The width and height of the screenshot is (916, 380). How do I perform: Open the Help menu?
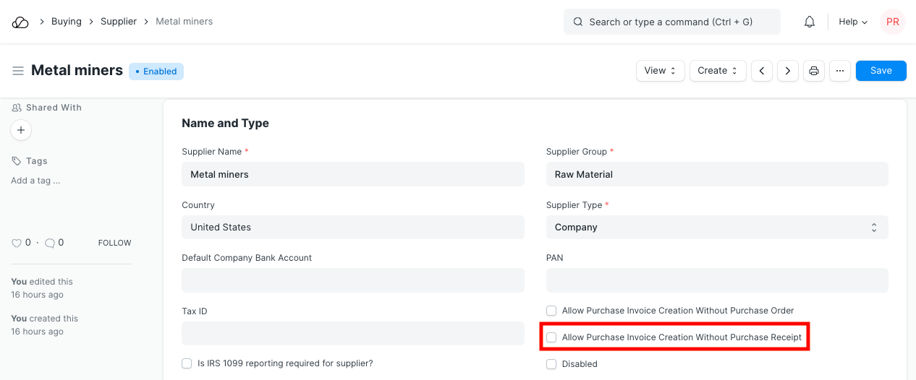[x=852, y=22]
